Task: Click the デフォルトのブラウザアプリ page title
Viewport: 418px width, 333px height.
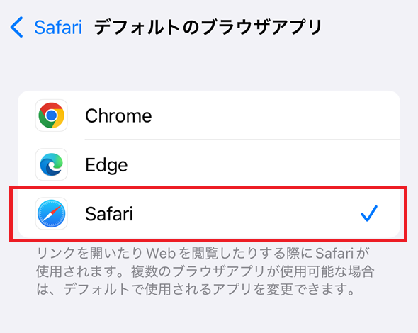Action: 208,27
